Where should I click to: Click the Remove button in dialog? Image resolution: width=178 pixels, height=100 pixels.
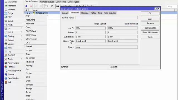coord(150,23)
